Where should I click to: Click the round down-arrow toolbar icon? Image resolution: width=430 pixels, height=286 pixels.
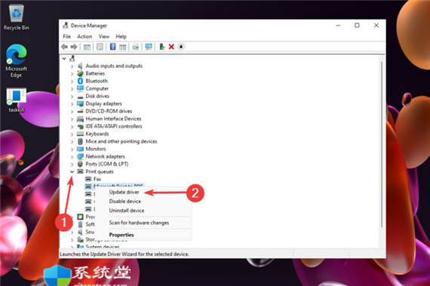181,47
